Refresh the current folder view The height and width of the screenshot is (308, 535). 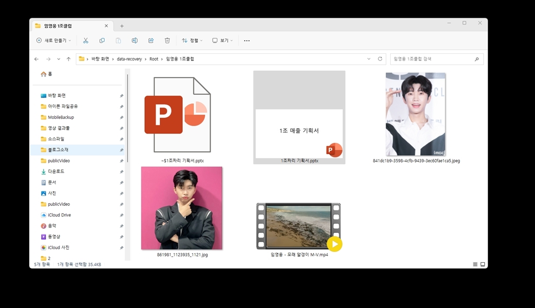380,59
